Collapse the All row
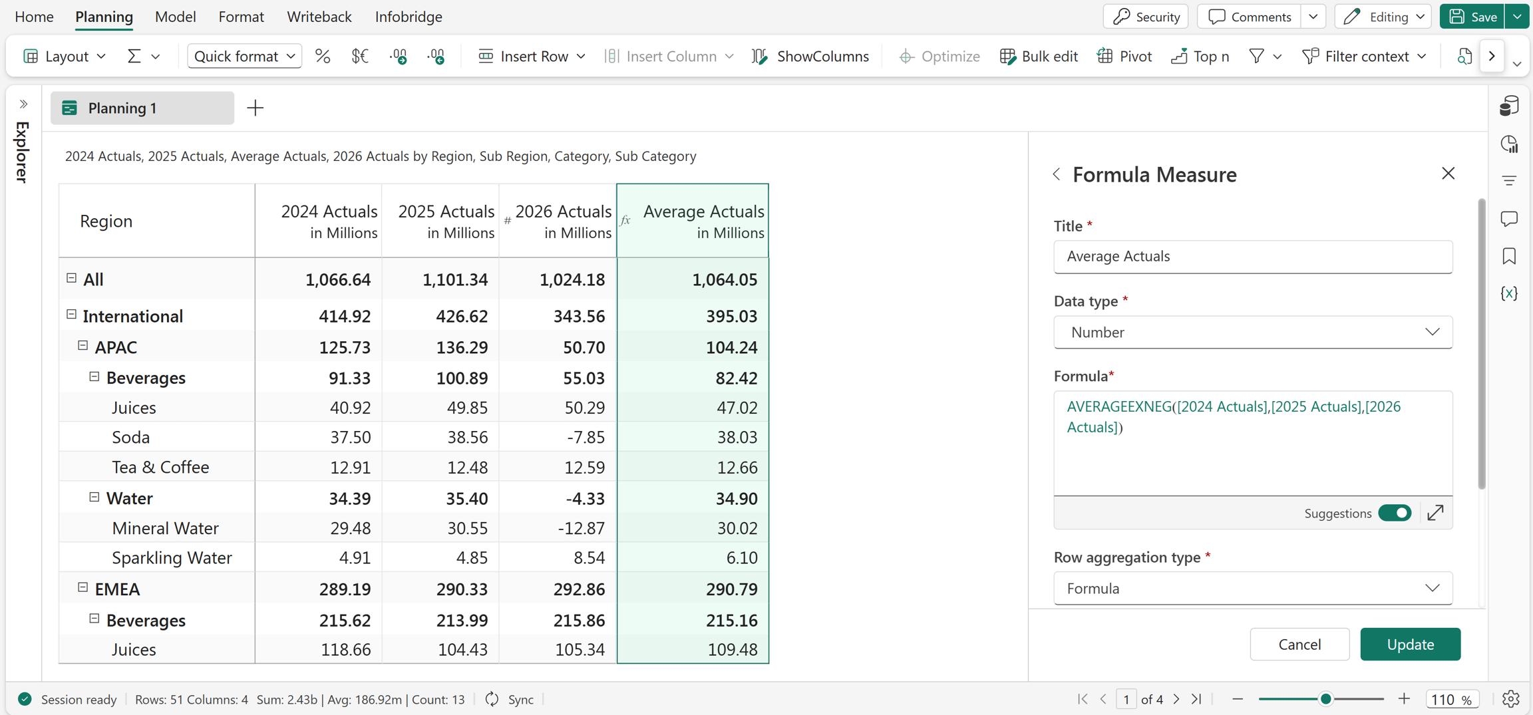1533x715 pixels. 71,278
